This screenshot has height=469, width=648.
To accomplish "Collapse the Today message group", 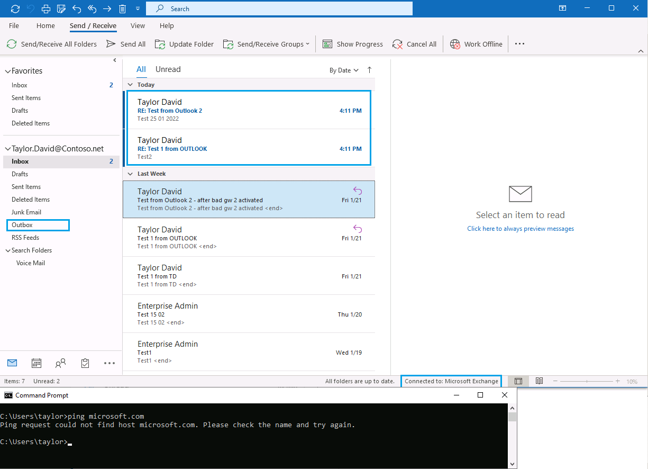I will pyautogui.click(x=130, y=85).
